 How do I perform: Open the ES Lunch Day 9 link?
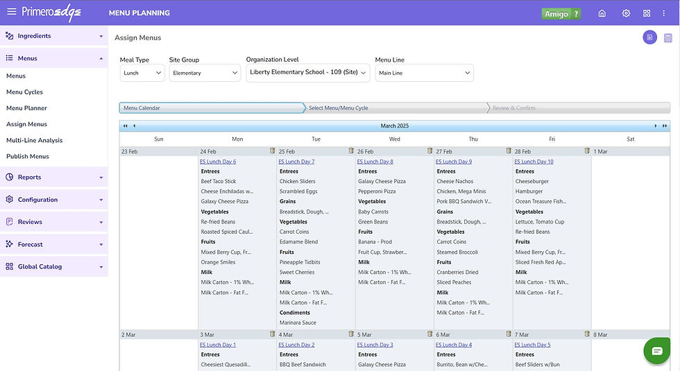454,161
